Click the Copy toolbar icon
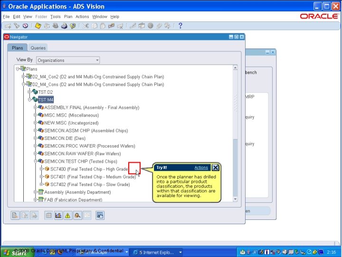Viewport: 342px width, 257px height. pos(94,26)
